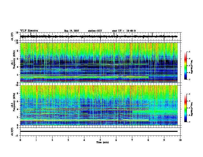
Task: Click the log(PSD) label beside ch.1 color bar
Action: click(192, 67)
